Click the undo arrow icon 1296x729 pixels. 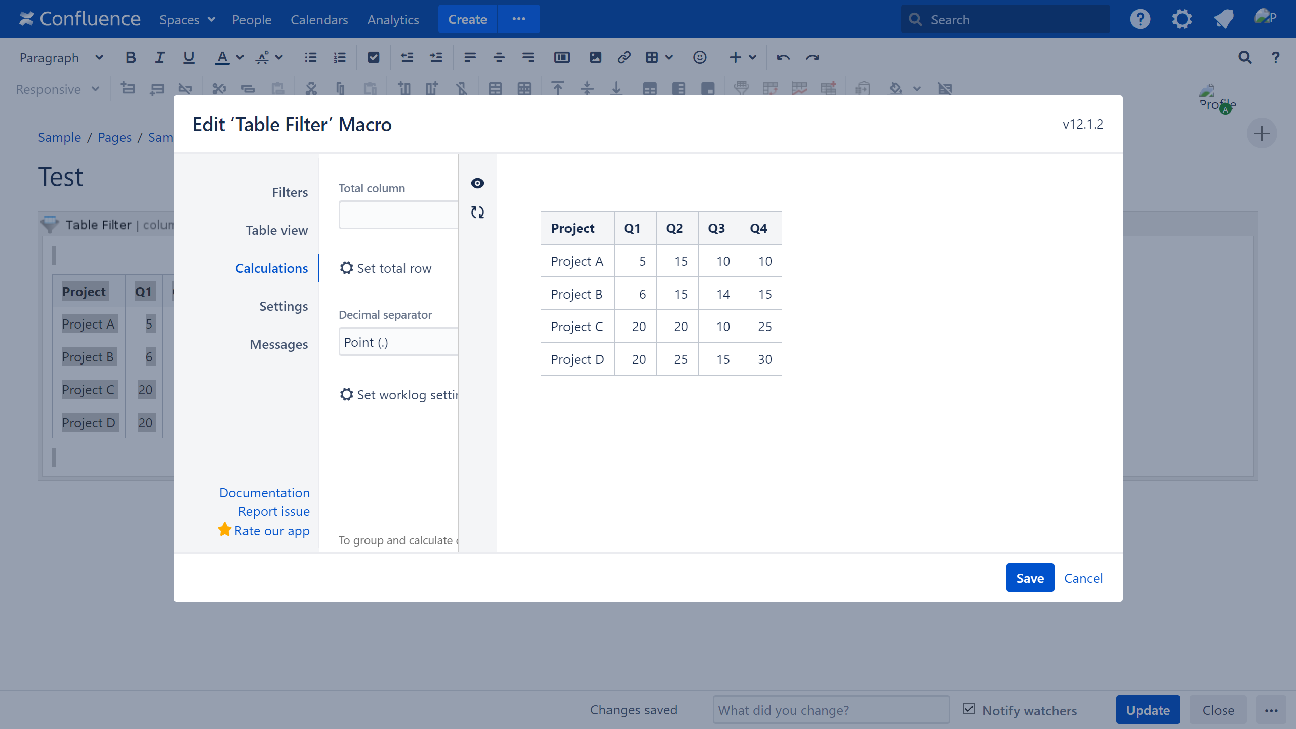point(783,57)
